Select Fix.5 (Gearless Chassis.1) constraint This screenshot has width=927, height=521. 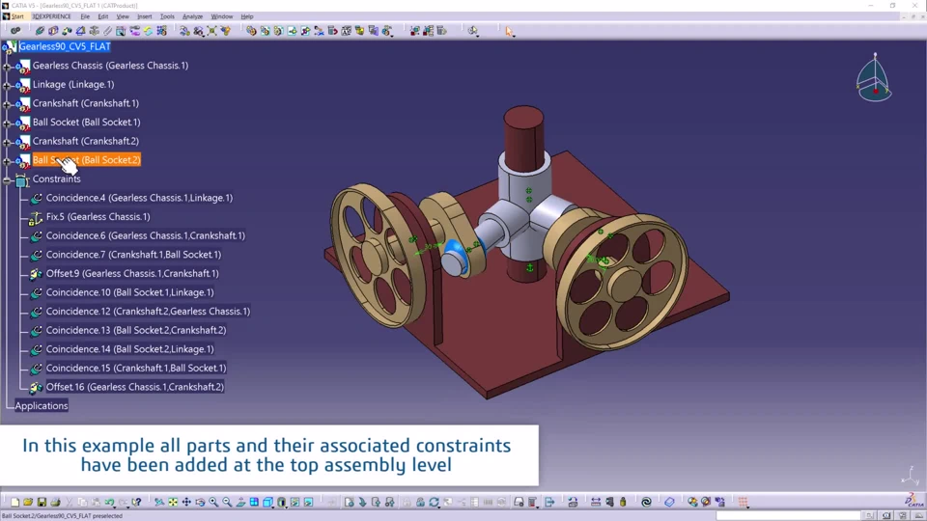point(98,217)
